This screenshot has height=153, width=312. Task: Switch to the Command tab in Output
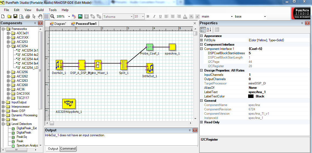(68, 148)
